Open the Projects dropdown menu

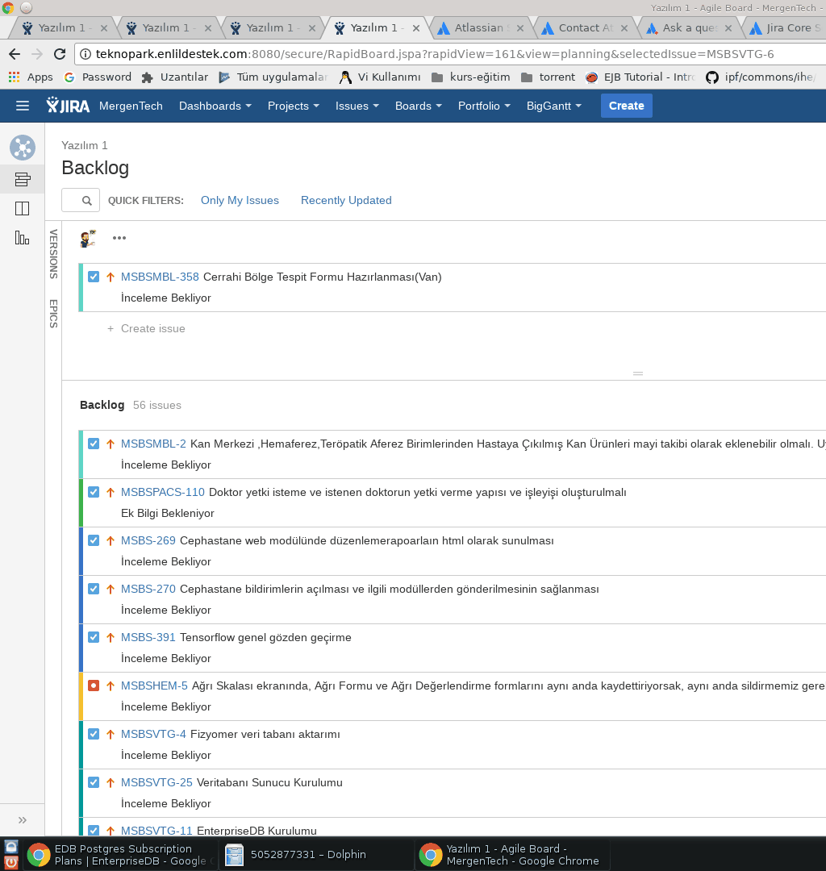tap(294, 106)
